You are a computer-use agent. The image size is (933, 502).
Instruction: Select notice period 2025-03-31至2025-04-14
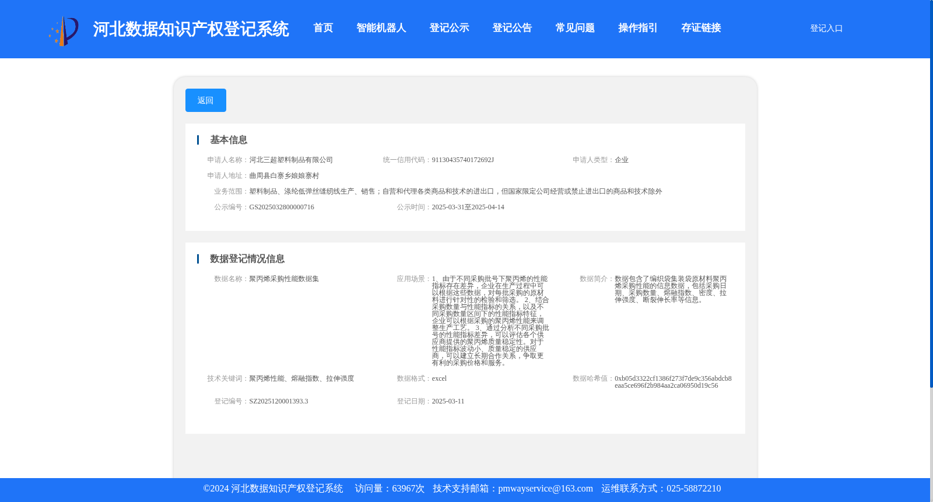tap(468, 207)
